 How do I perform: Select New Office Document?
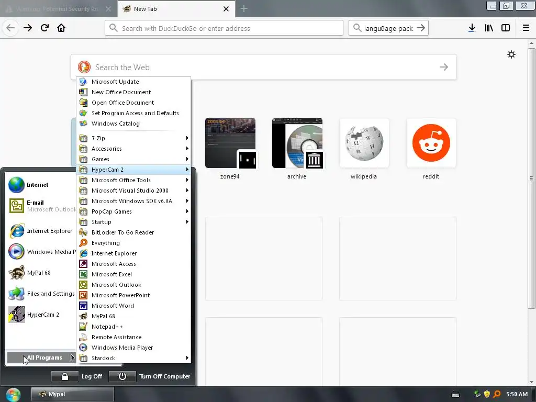[x=133, y=92]
